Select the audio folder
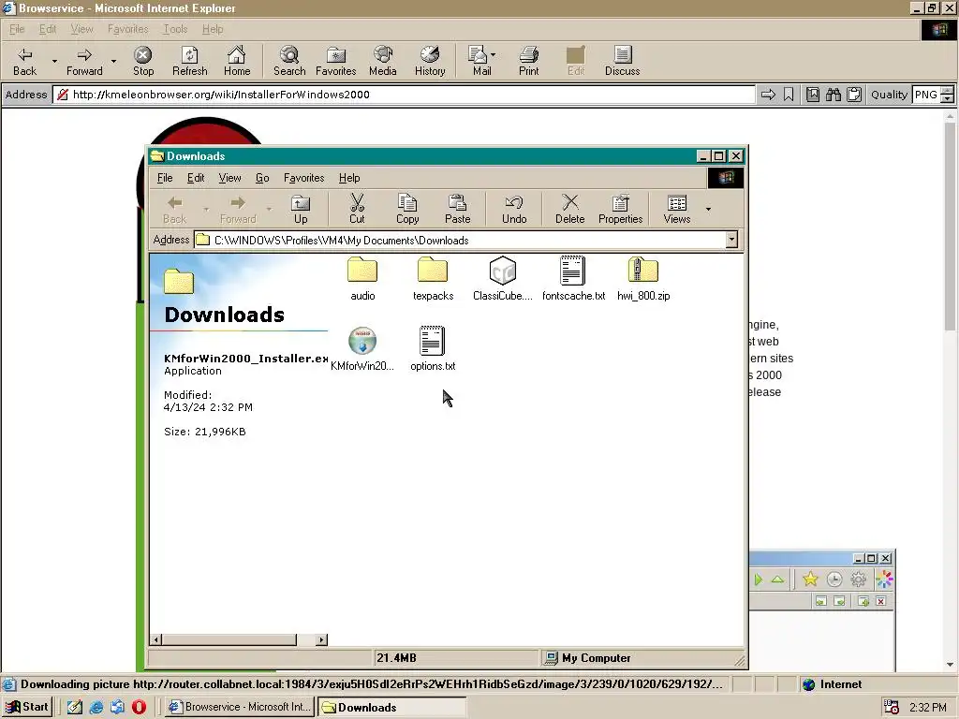The height and width of the screenshot is (719, 959). (x=362, y=279)
